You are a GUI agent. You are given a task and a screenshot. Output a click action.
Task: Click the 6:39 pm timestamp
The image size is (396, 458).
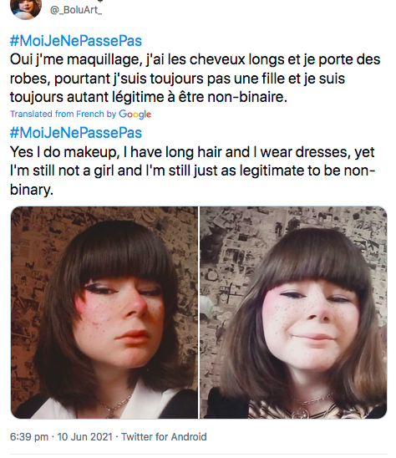[x=29, y=437]
